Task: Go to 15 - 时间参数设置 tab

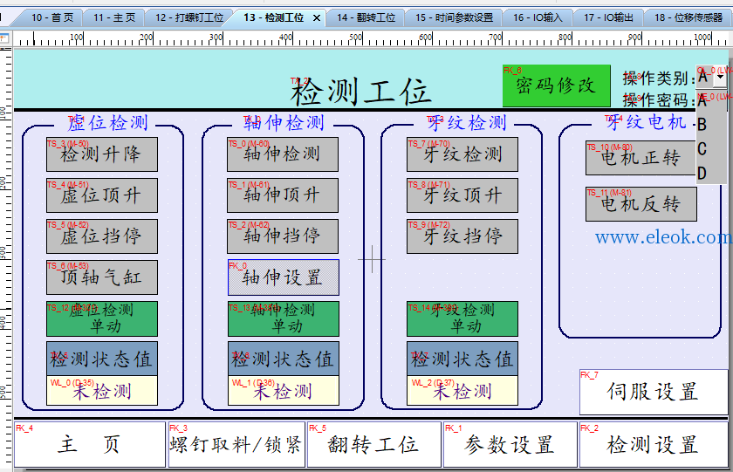Action: click(x=454, y=17)
